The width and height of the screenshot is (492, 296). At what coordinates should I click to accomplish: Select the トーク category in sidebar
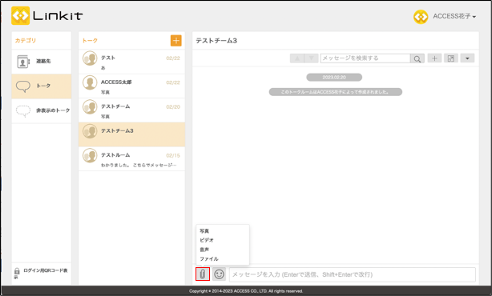(x=42, y=86)
